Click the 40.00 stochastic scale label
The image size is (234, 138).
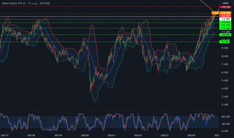click(x=225, y=124)
